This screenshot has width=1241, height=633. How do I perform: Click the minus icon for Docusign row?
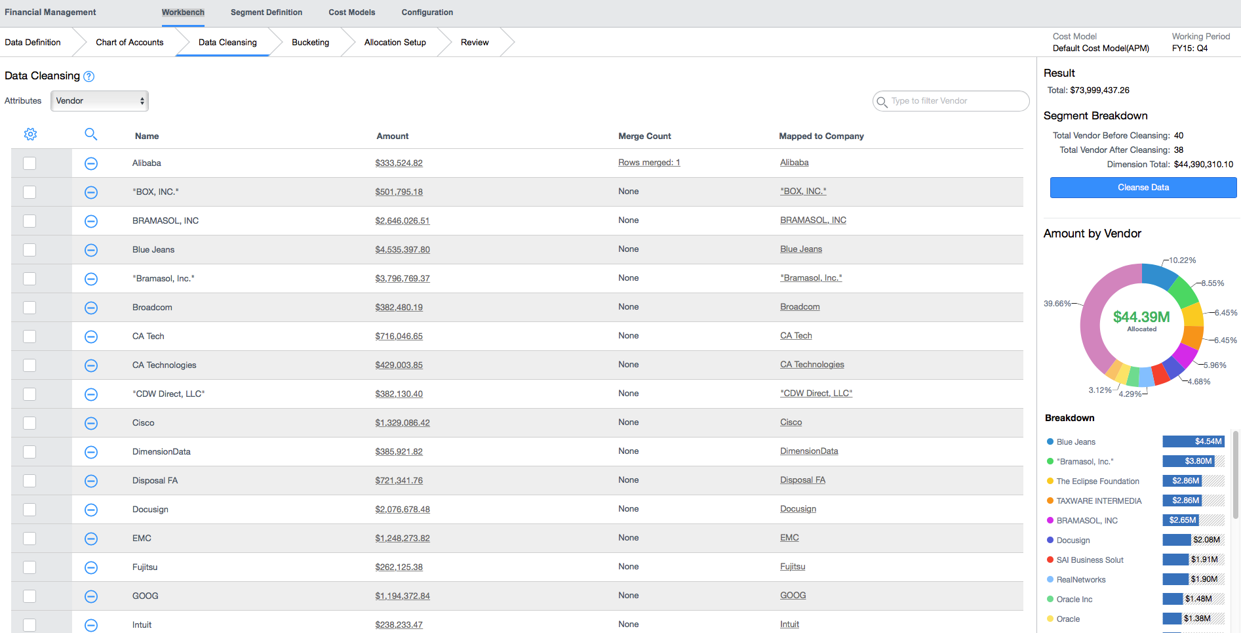click(91, 510)
